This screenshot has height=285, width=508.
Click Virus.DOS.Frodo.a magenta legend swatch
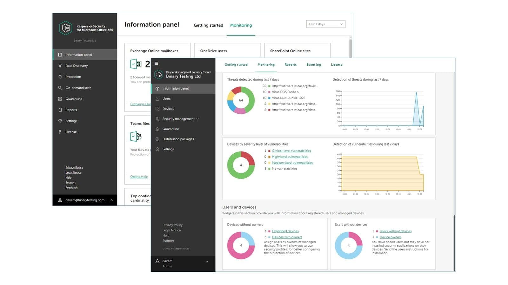(x=269, y=92)
